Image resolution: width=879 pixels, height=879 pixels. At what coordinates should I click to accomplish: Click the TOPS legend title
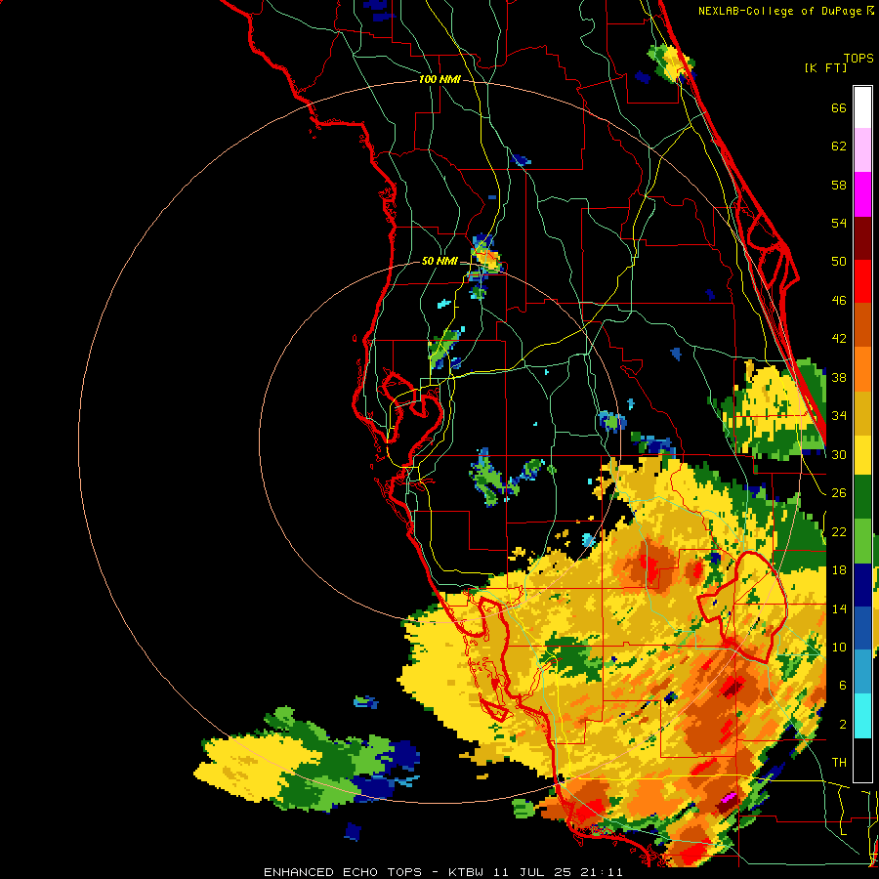point(858,58)
